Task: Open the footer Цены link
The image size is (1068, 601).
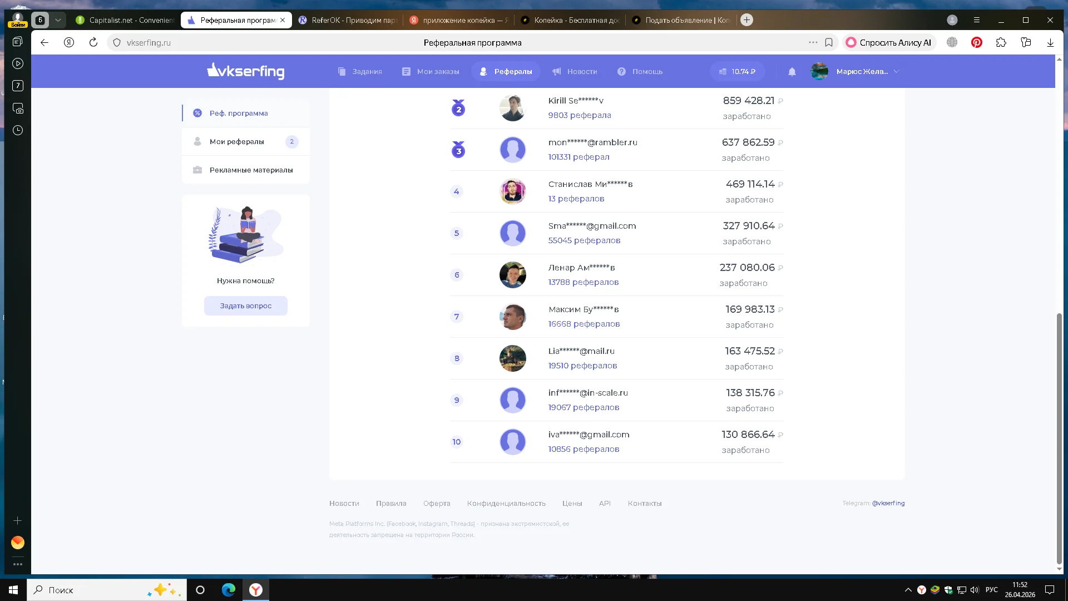Action: point(572,503)
